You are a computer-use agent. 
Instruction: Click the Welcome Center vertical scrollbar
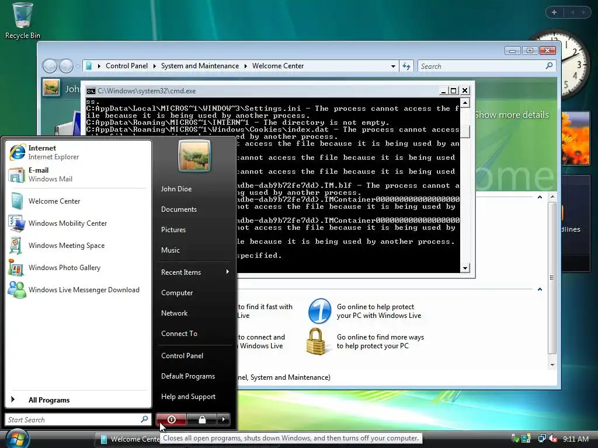[552, 278]
